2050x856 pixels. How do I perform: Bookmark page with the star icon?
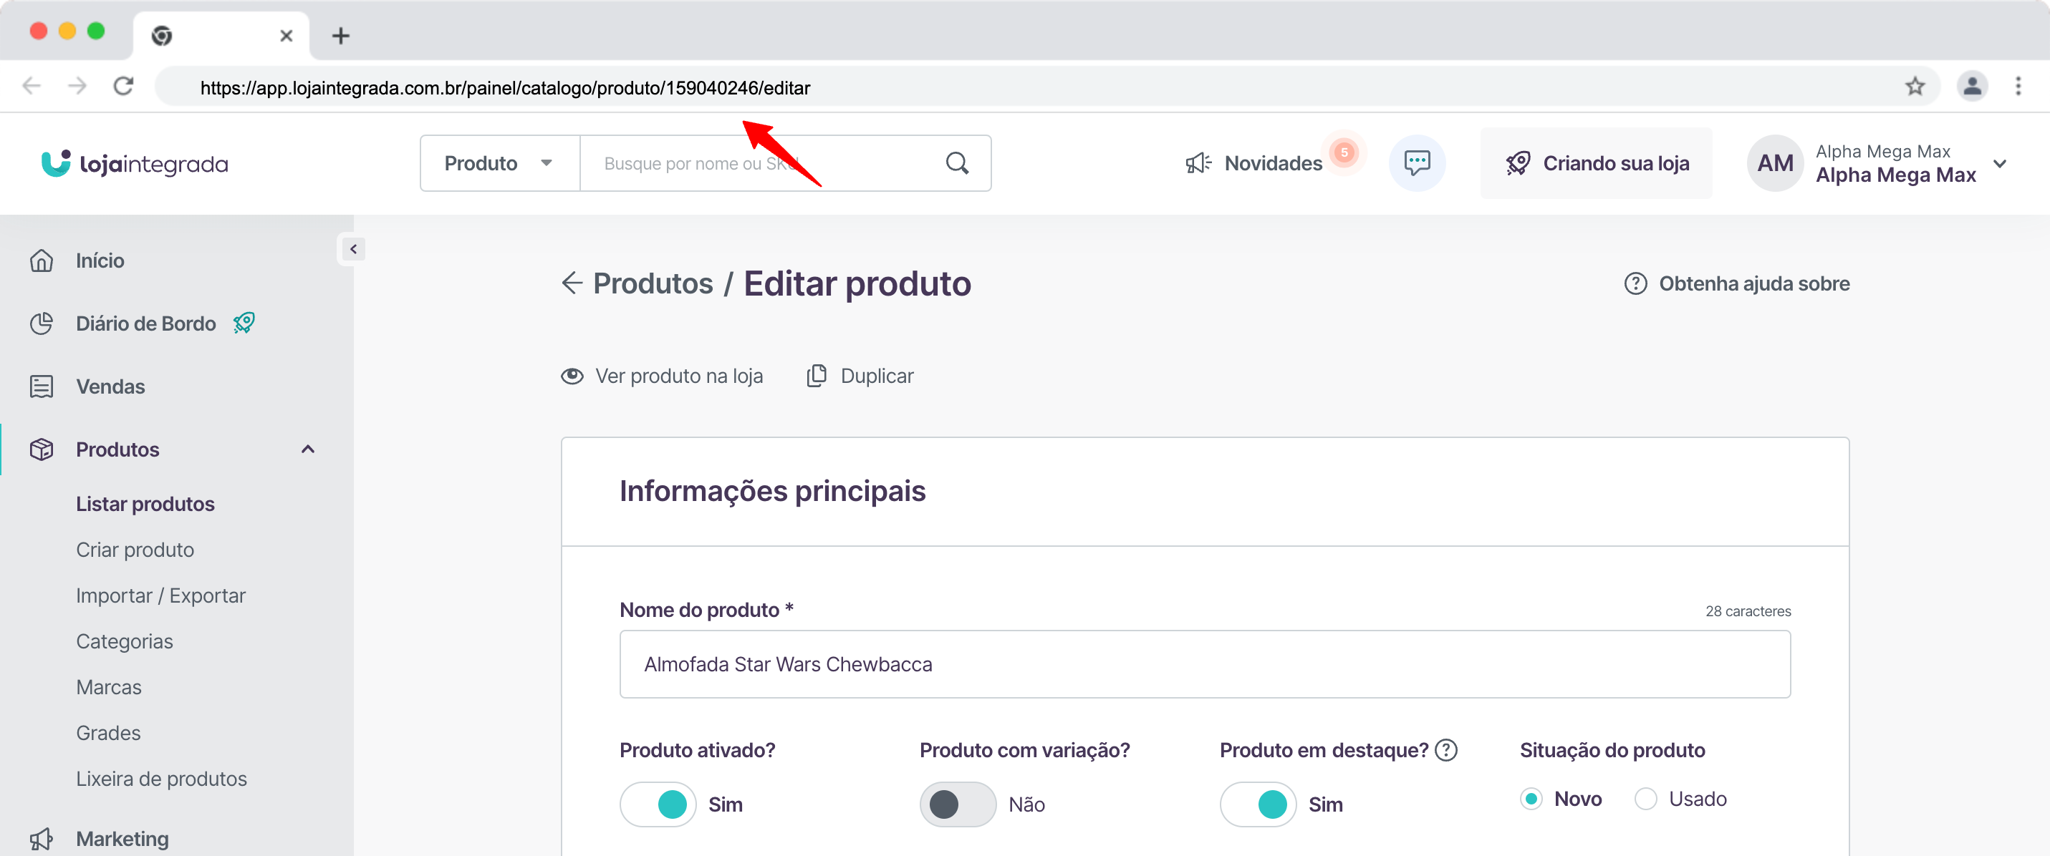[x=1915, y=86]
